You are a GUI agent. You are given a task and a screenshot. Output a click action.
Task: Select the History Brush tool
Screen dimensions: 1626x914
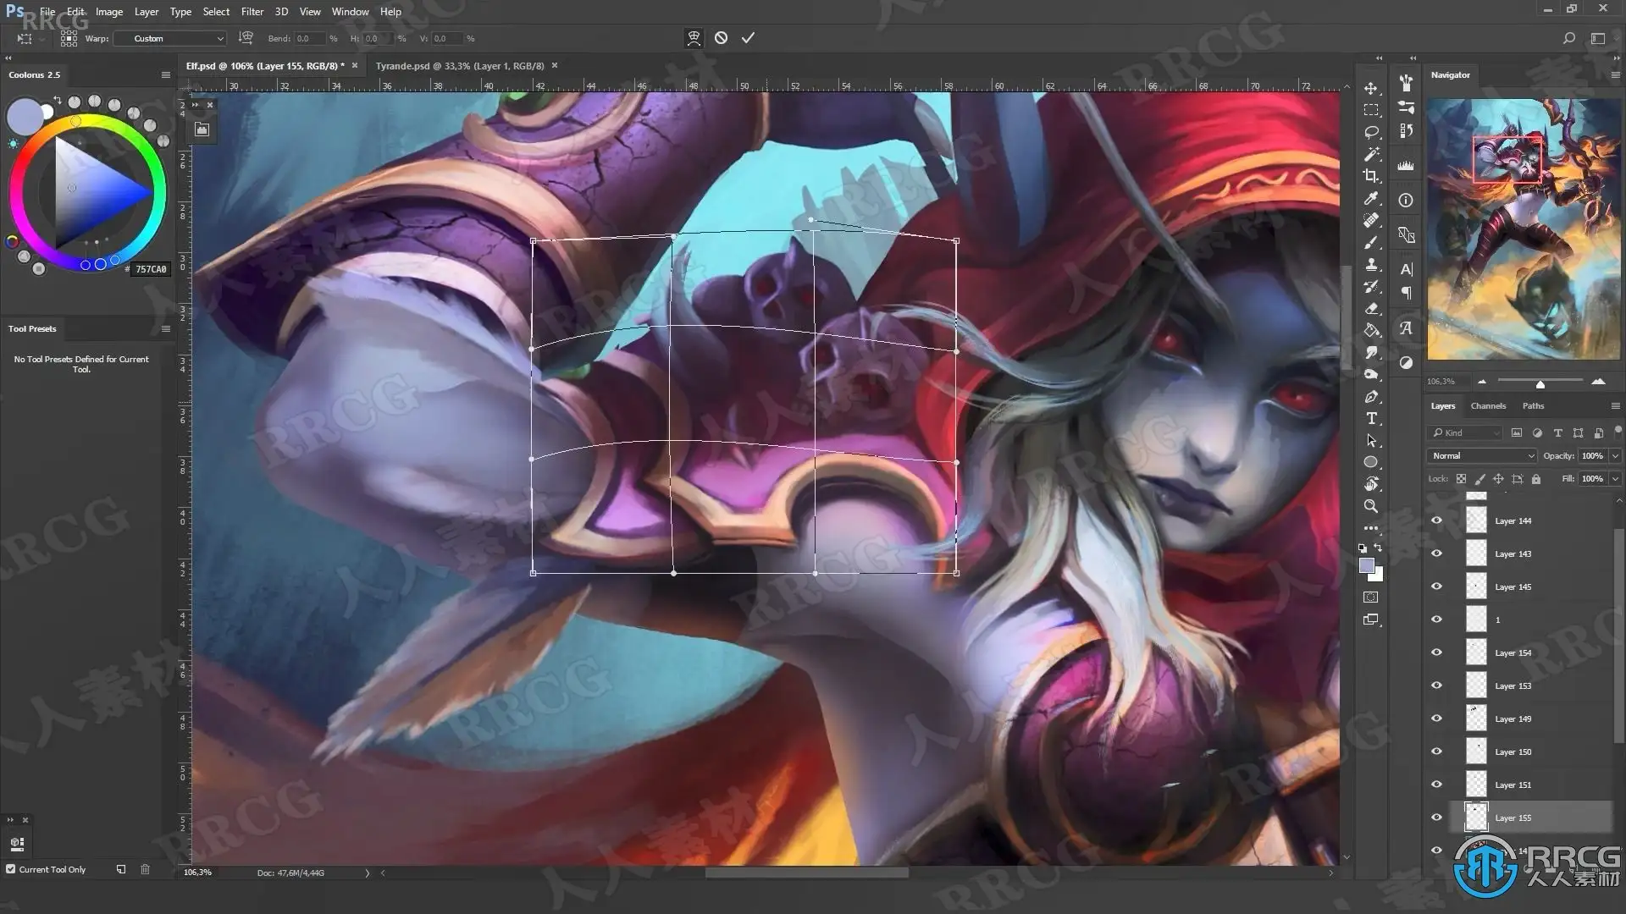1371,286
